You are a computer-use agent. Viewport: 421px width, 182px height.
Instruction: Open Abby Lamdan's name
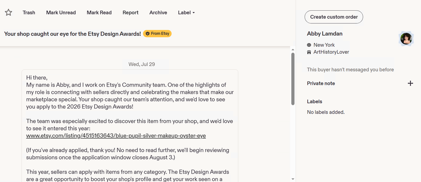(x=325, y=34)
